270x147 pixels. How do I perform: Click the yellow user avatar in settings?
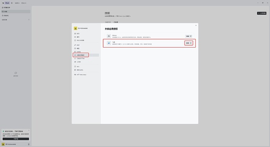click(x=76, y=28)
